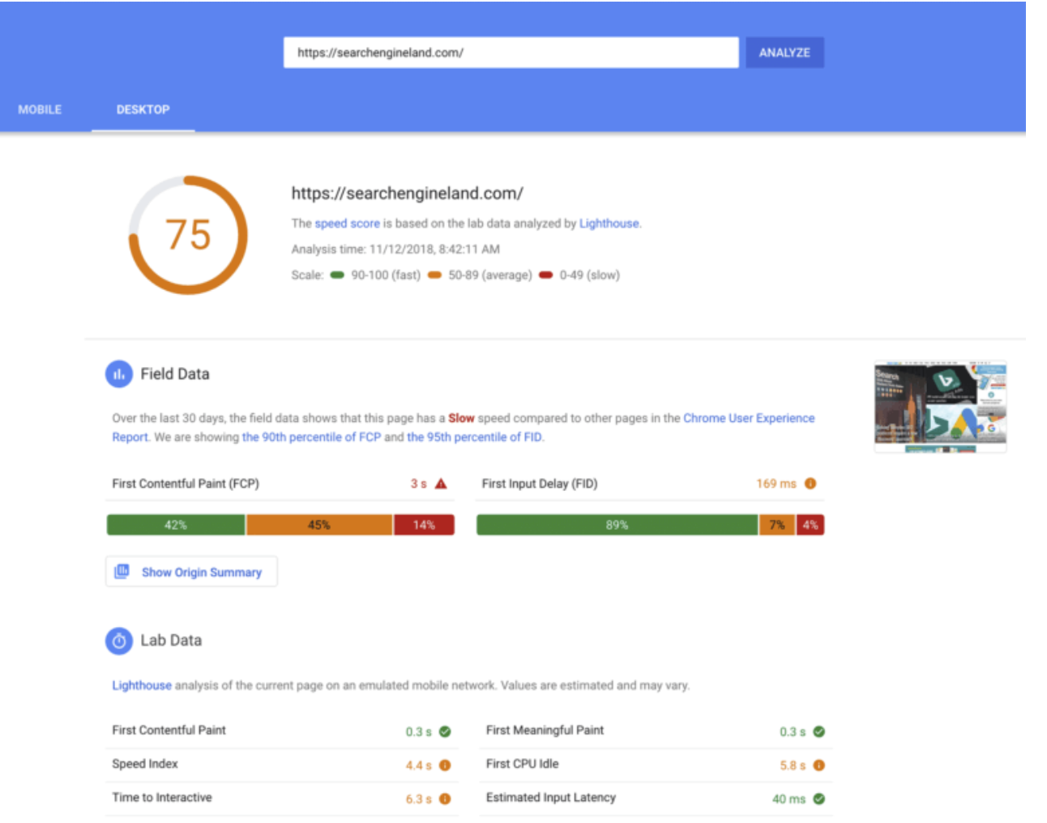Viewport: 1047px width, 823px height.
Task: Click the Lab Data section heading
Action: 171,641
